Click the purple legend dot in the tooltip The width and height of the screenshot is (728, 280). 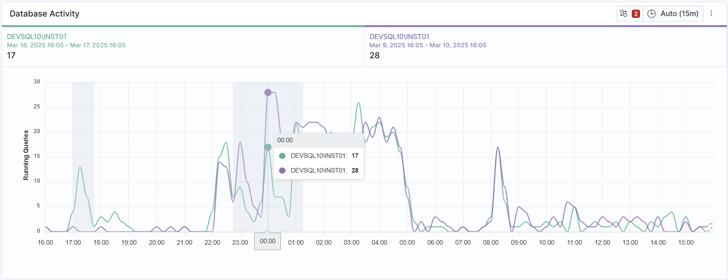pos(282,170)
